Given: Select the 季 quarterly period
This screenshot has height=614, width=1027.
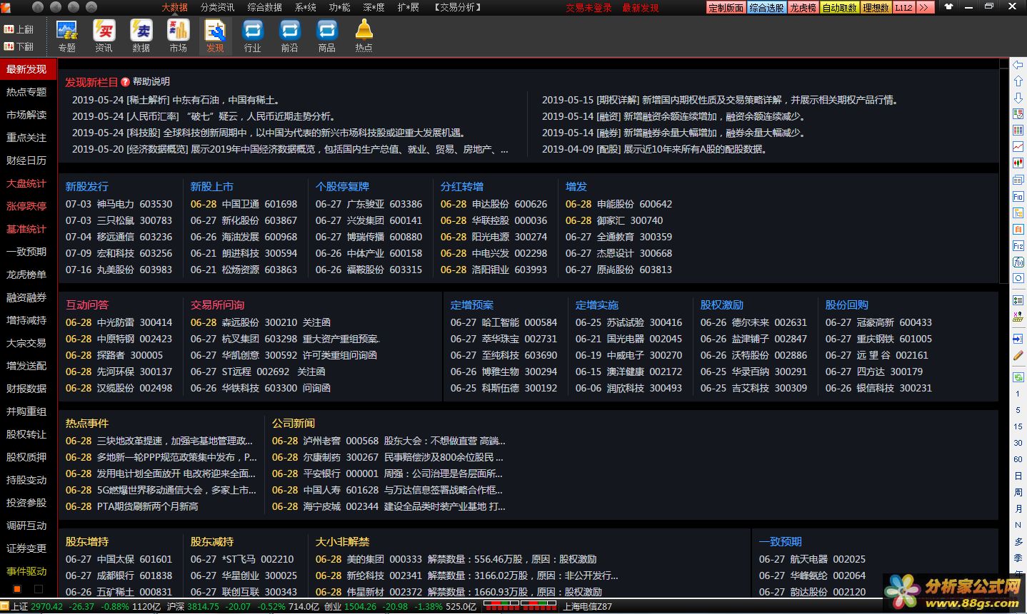Looking at the screenshot, I should [1018, 558].
